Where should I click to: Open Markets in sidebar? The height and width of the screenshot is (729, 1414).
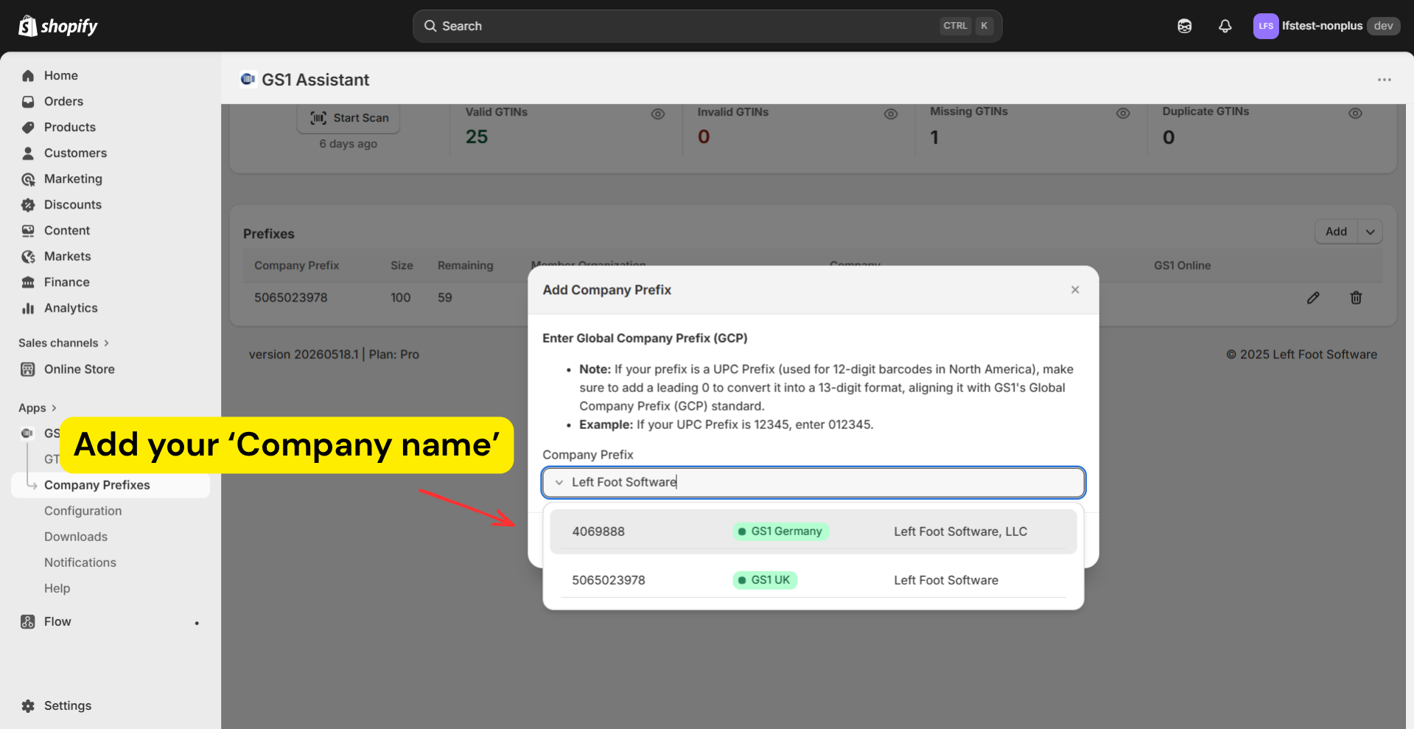(x=68, y=256)
